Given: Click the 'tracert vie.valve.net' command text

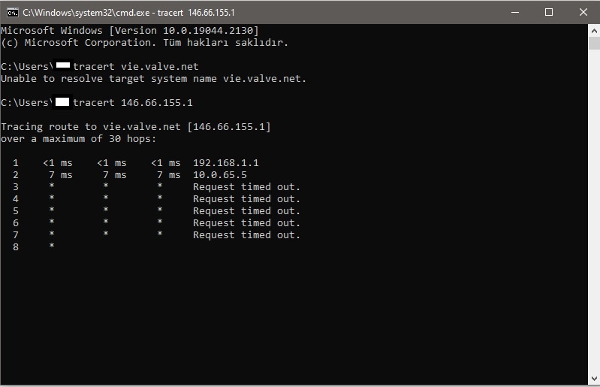Looking at the screenshot, I should pos(136,67).
